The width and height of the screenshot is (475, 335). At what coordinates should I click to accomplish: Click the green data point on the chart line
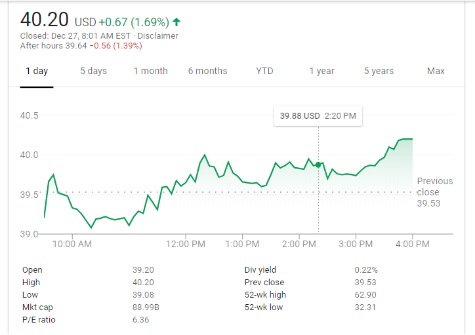318,165
